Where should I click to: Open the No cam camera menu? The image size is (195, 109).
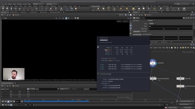tap(126, 21)
